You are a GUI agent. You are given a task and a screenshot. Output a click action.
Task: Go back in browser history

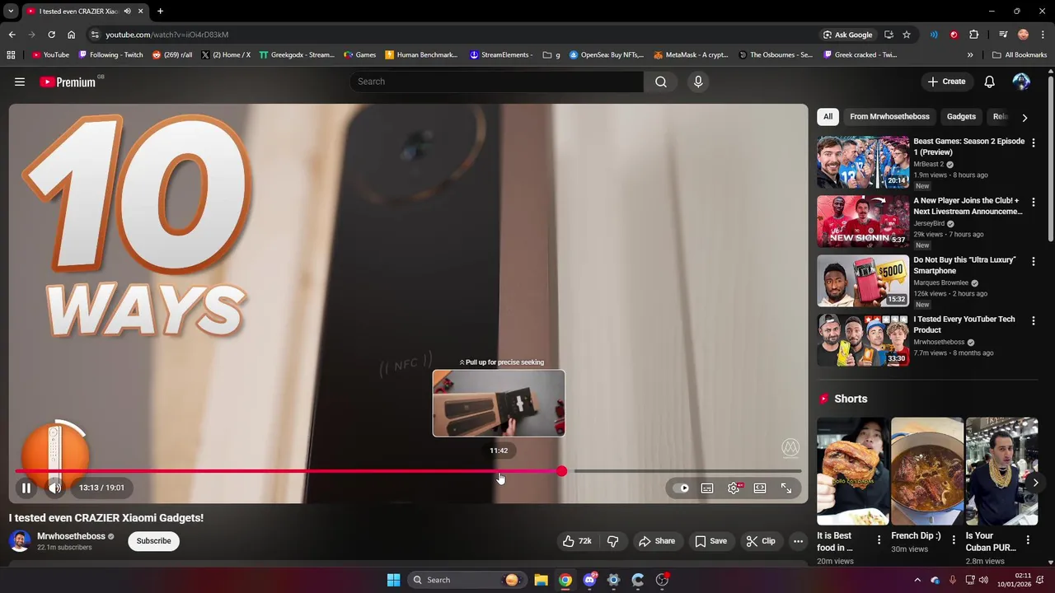(x=12, y=35)
